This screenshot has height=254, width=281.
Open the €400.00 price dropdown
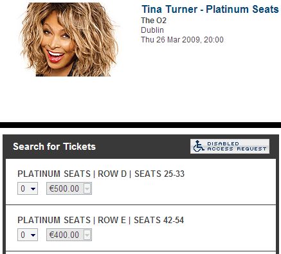tap(69, 235)
